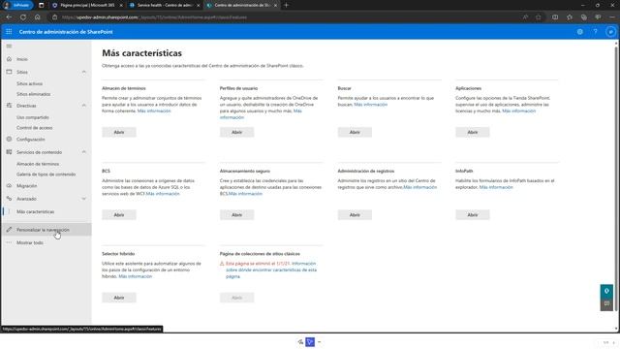Switch to Página principal Microsoft 365 tab

pos(87,5)
